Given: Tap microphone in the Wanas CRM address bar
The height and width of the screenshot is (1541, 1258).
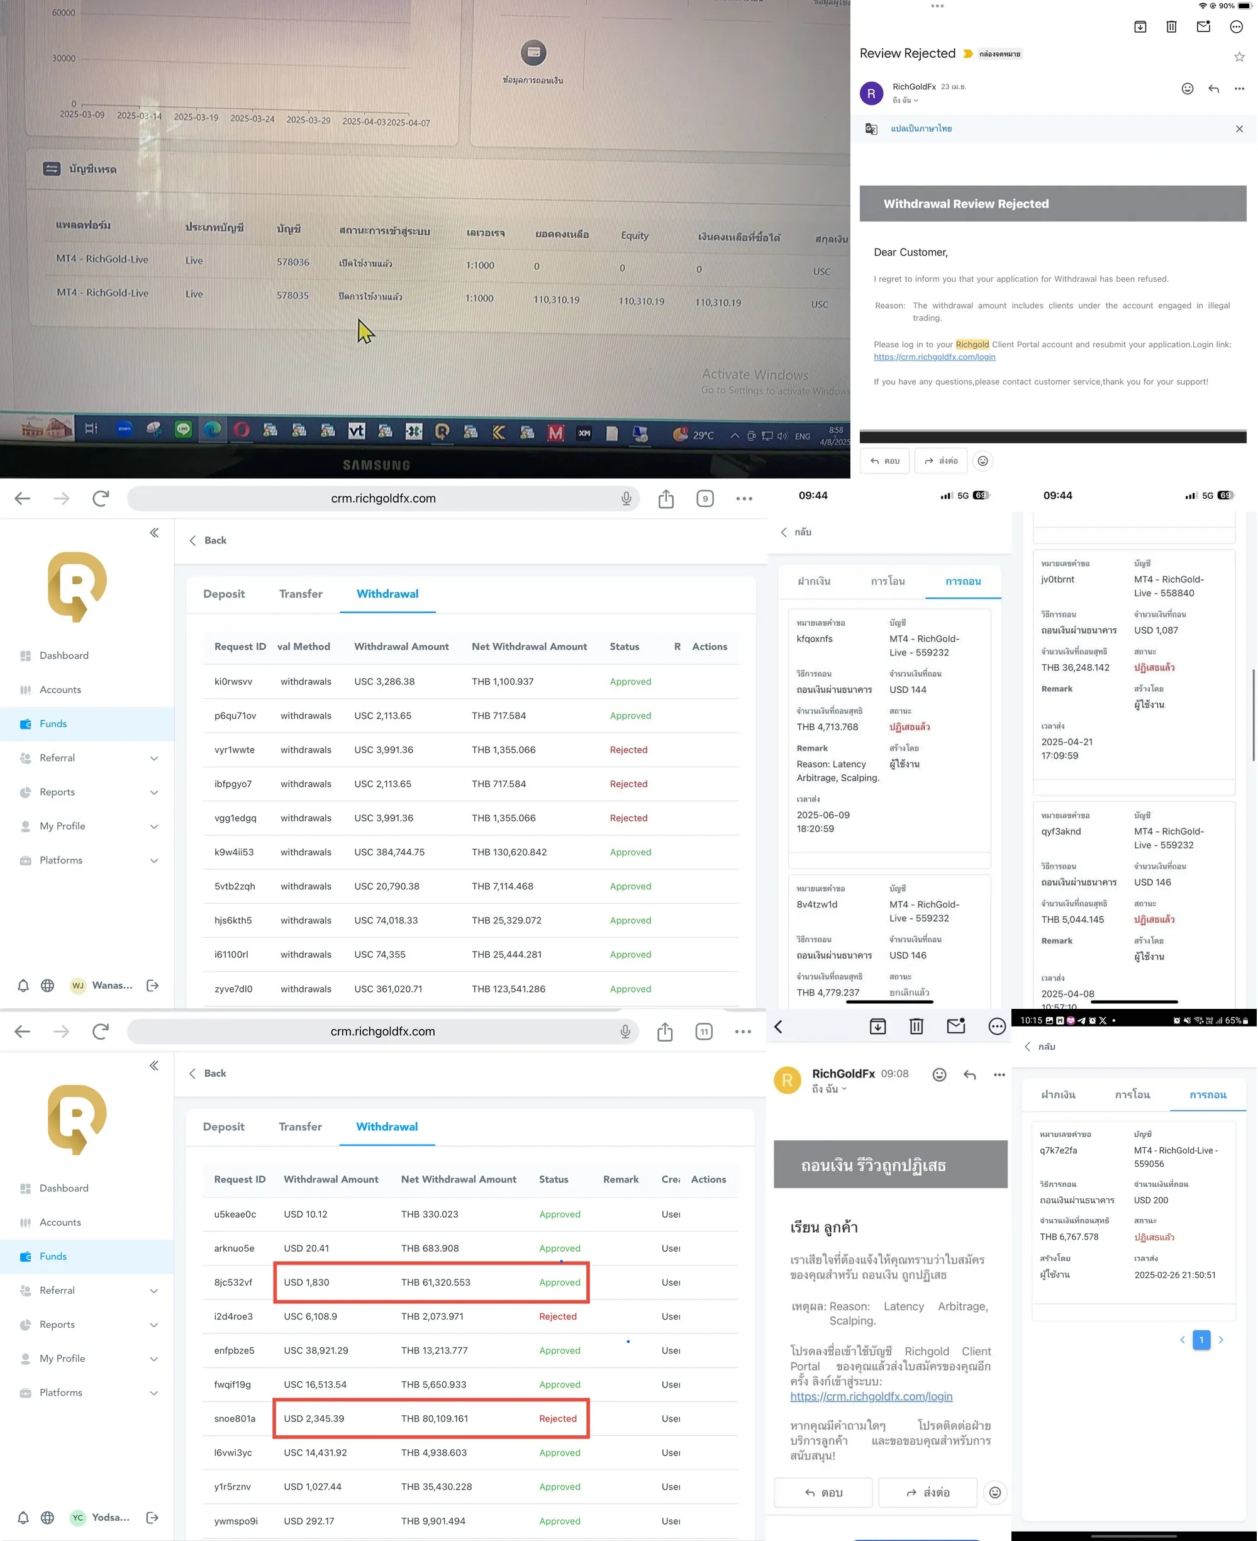Looking at the screenshot, I should click(x=626, y=498).
